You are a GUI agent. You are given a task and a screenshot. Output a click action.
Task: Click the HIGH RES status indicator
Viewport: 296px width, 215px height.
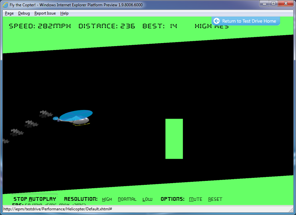click(211, 26)
